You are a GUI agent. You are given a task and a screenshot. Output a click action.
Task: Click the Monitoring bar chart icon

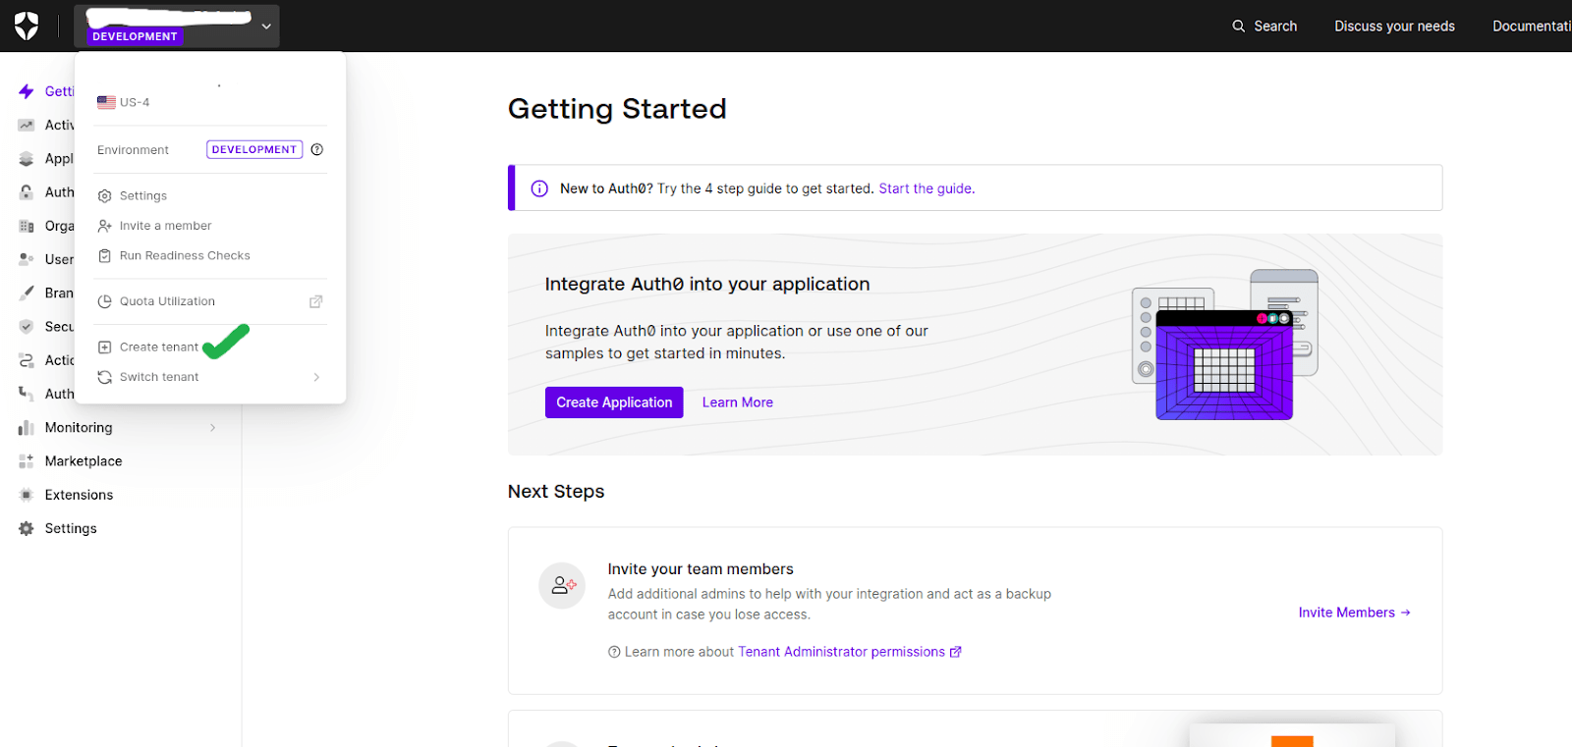[x=27, y=427]
